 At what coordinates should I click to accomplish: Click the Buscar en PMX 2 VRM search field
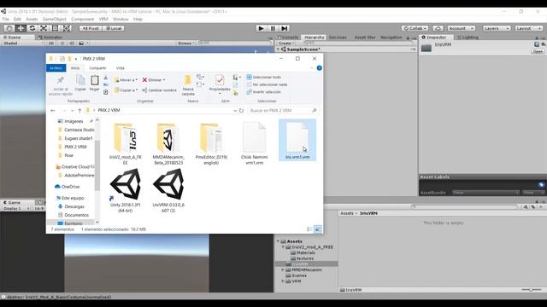pos(283,110)
